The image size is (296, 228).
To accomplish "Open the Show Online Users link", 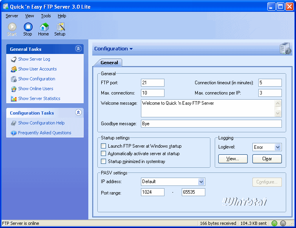I will click(36, 89).
